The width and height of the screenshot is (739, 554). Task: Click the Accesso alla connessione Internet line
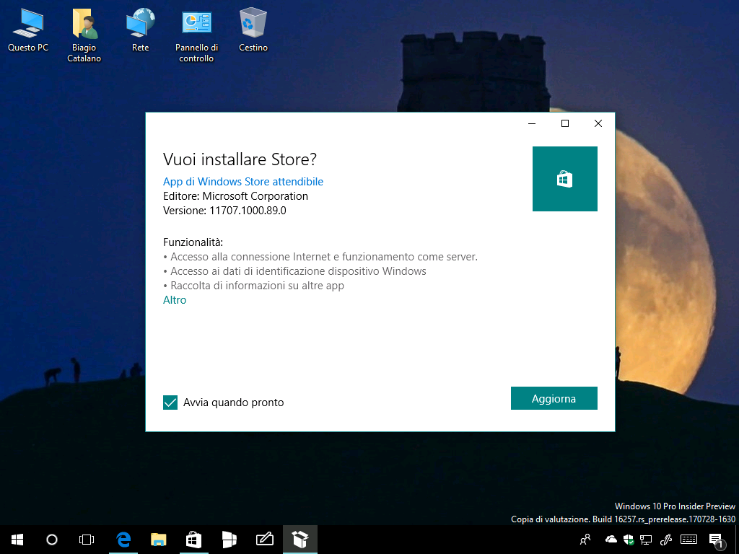[x=320, y=257]
